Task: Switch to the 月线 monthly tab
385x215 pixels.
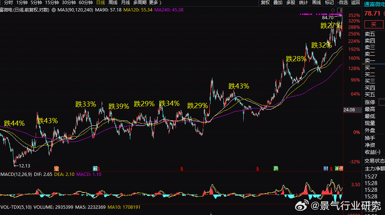Action: coord(126,3)
